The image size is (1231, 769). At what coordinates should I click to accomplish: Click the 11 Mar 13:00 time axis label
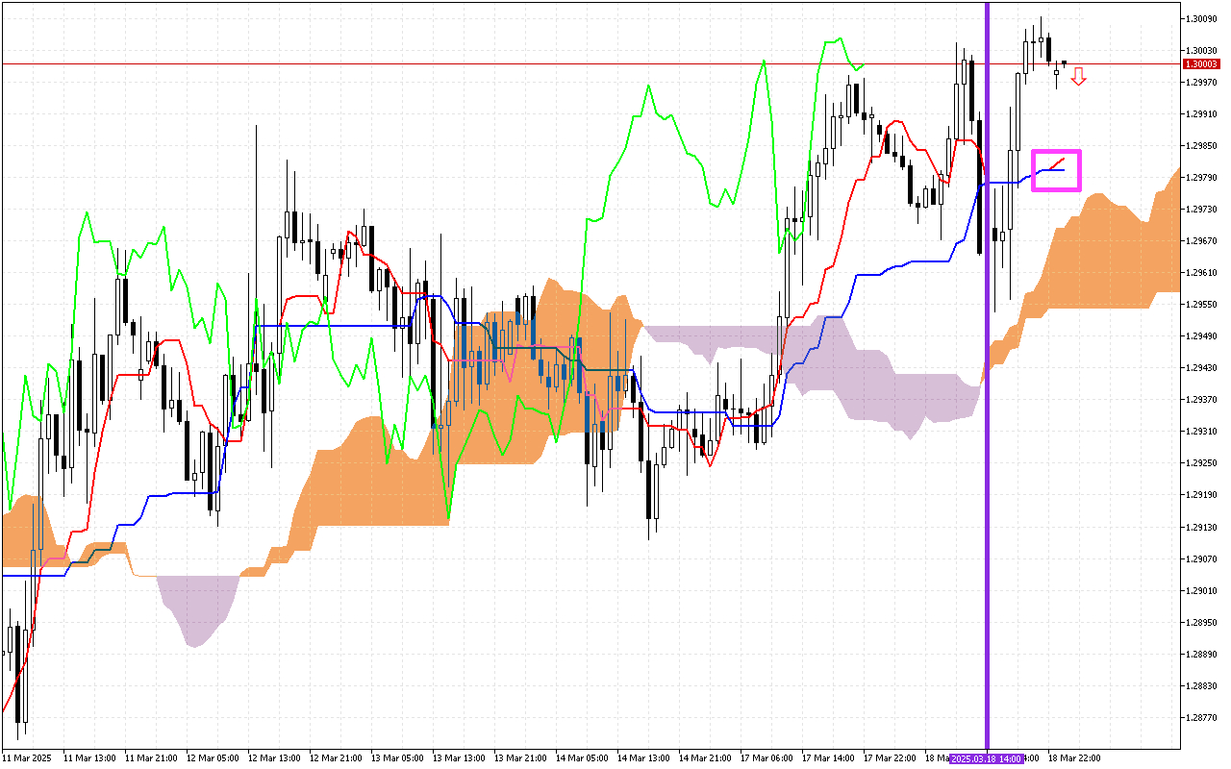tap(89, 758)
